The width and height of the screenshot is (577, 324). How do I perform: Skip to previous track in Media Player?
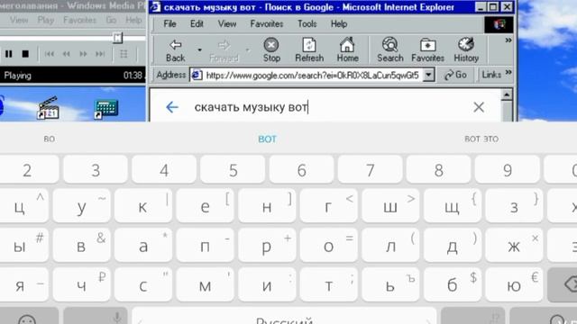[50, 54]
